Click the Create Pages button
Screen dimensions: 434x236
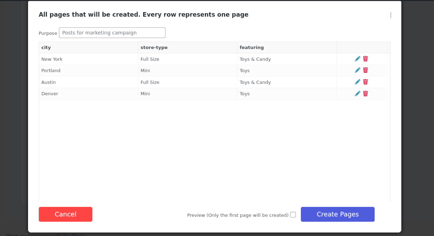pos(337,214)
